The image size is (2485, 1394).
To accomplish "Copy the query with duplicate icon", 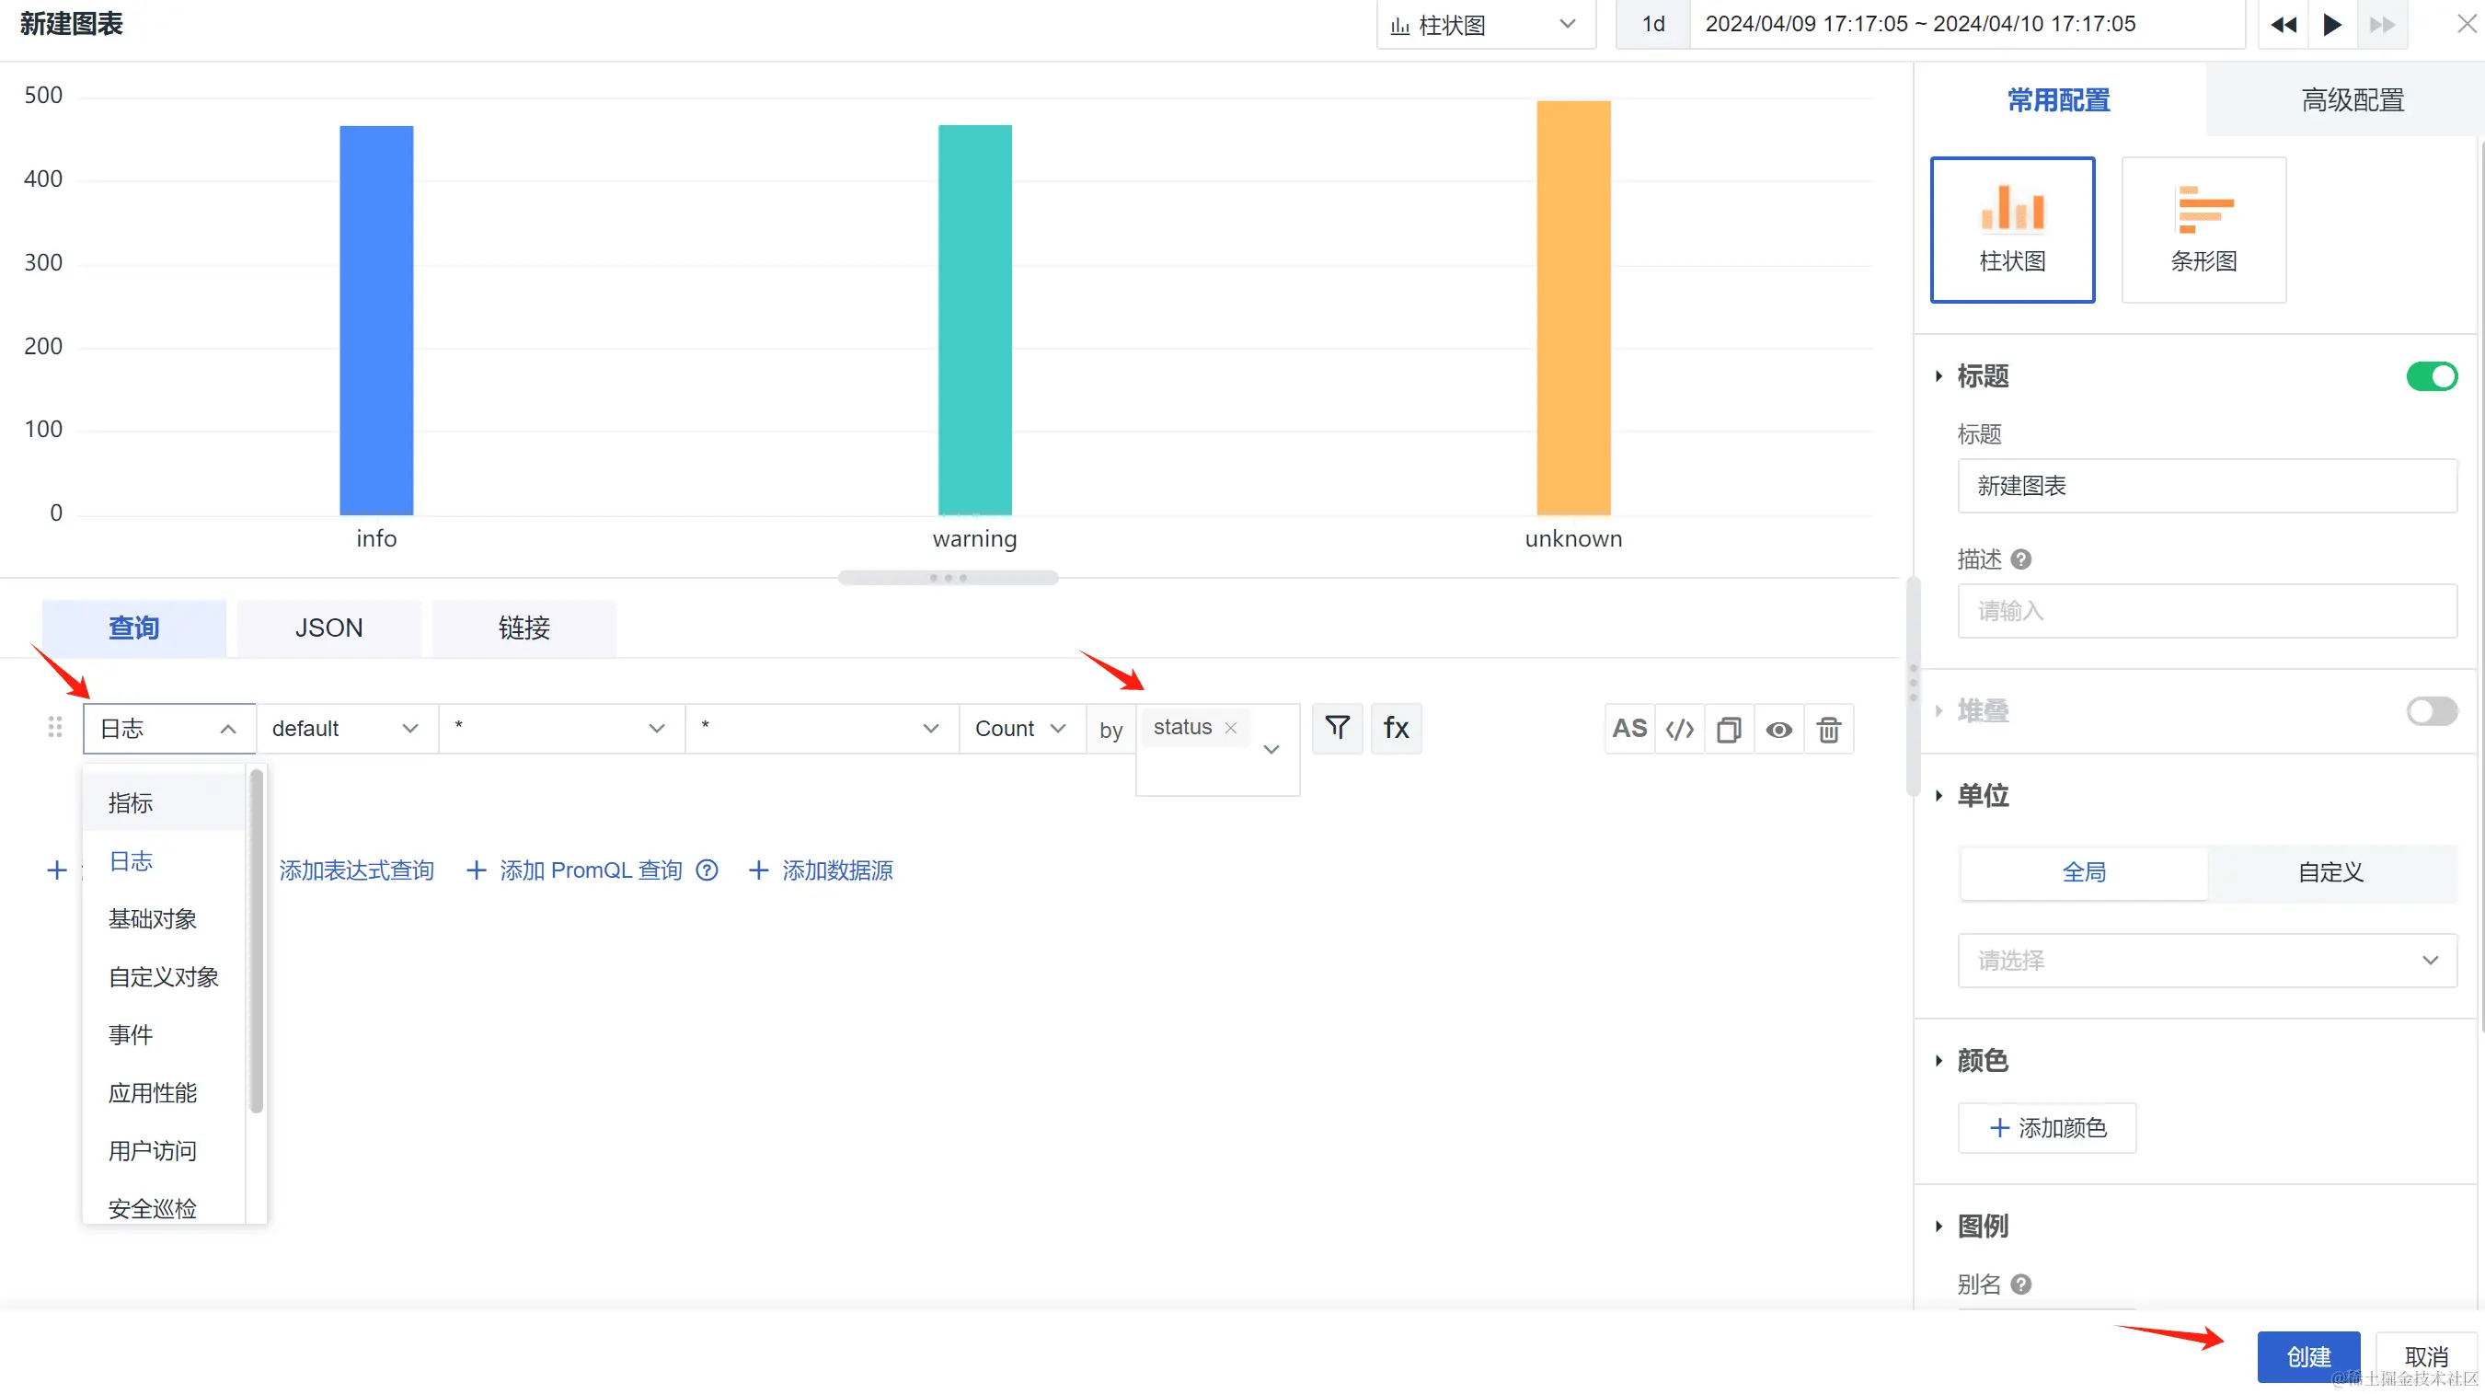I will point(1729,730).
